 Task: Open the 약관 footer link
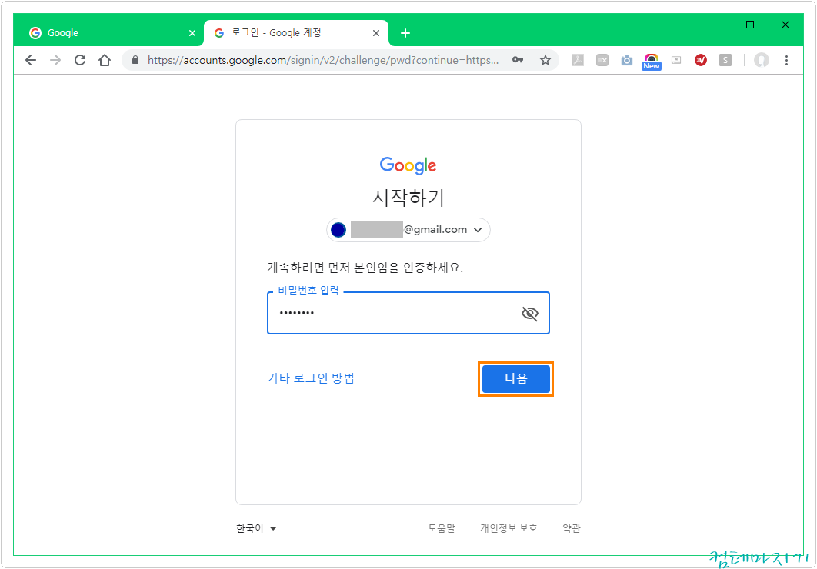click(572, 528)
